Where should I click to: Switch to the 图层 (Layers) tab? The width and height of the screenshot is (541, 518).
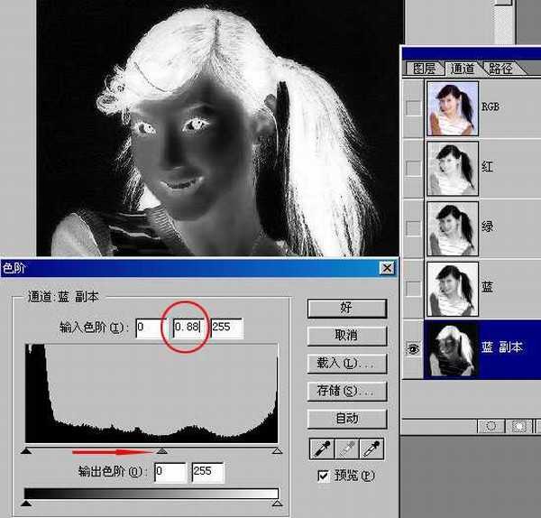tap(424, 69)
